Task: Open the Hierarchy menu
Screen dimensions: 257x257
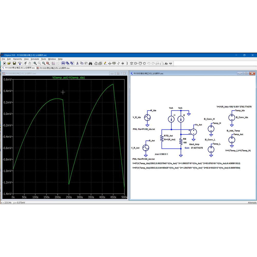Action: click(x=17, y=59)
